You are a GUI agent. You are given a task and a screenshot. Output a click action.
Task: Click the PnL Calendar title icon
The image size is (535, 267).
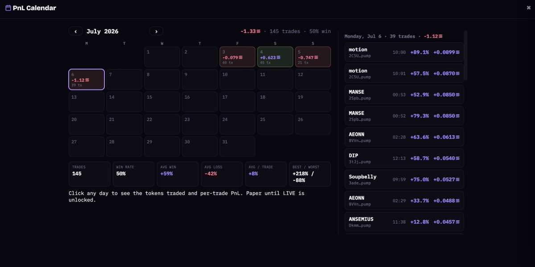tap(8, 8)
